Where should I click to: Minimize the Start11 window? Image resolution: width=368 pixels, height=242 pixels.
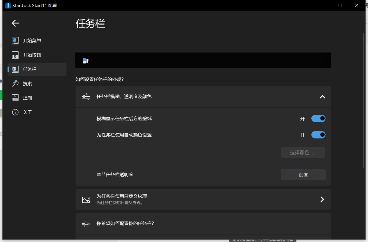click(x=323, y=5)
